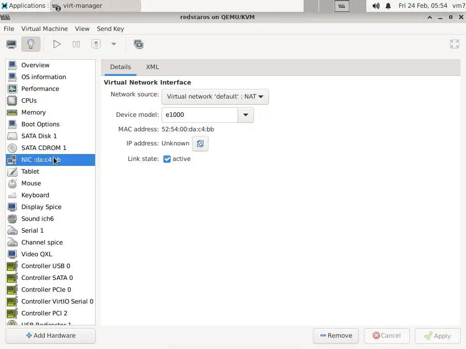The height and width of the screenshot is (349, 466).
Task: Open Performance hardware entry
Action: click(51, 89)
